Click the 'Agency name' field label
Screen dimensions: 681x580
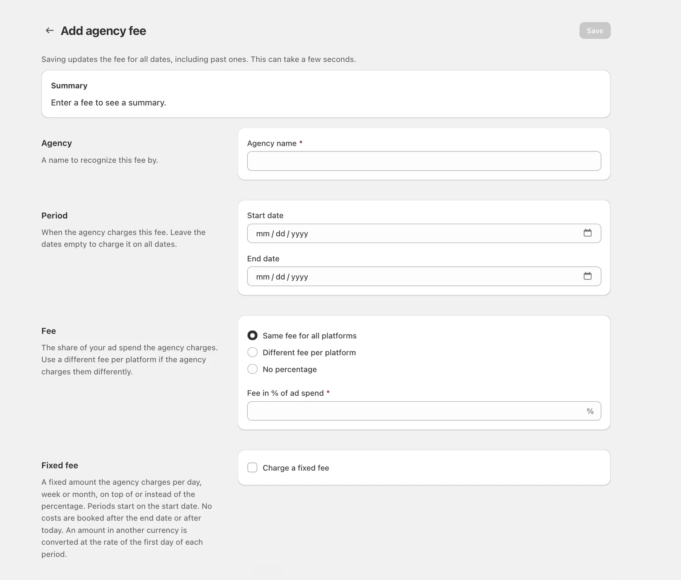pos(272,143)
